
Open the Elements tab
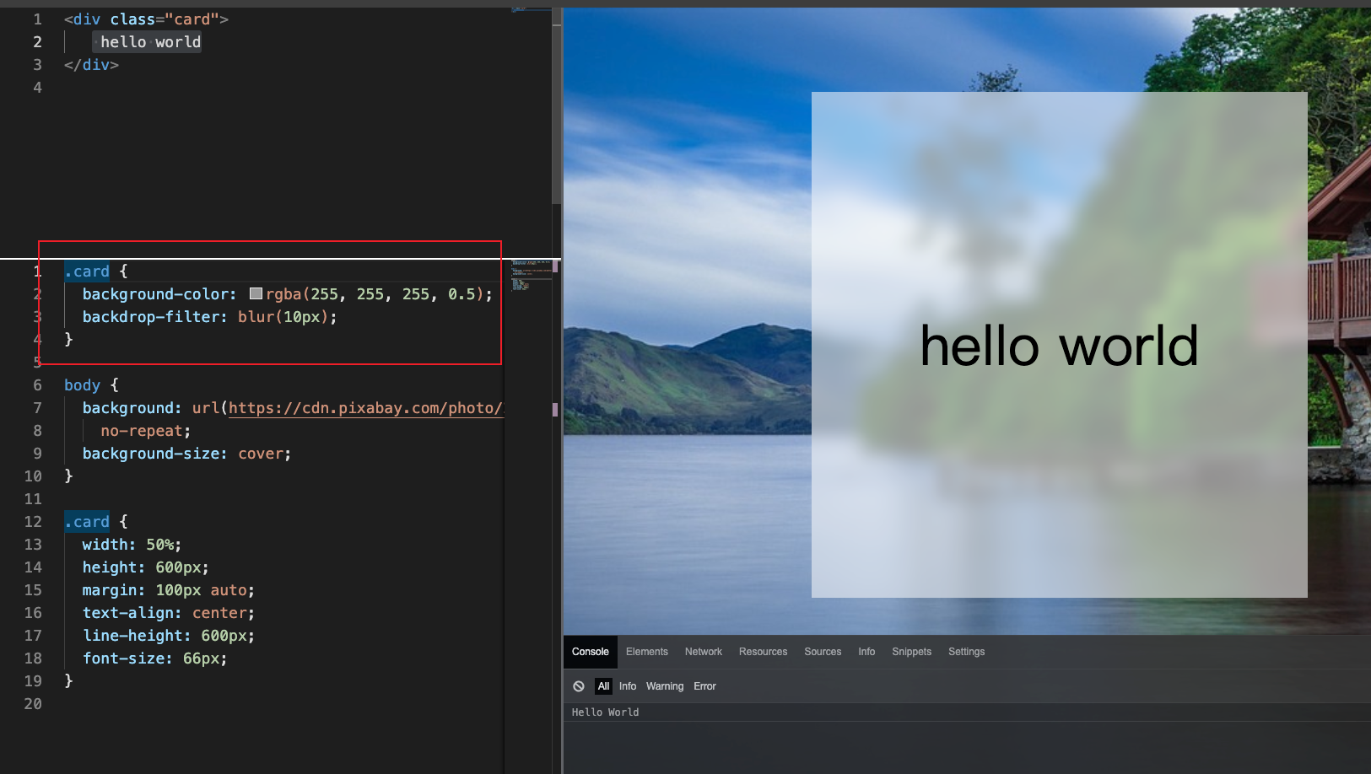click(647, 652)
